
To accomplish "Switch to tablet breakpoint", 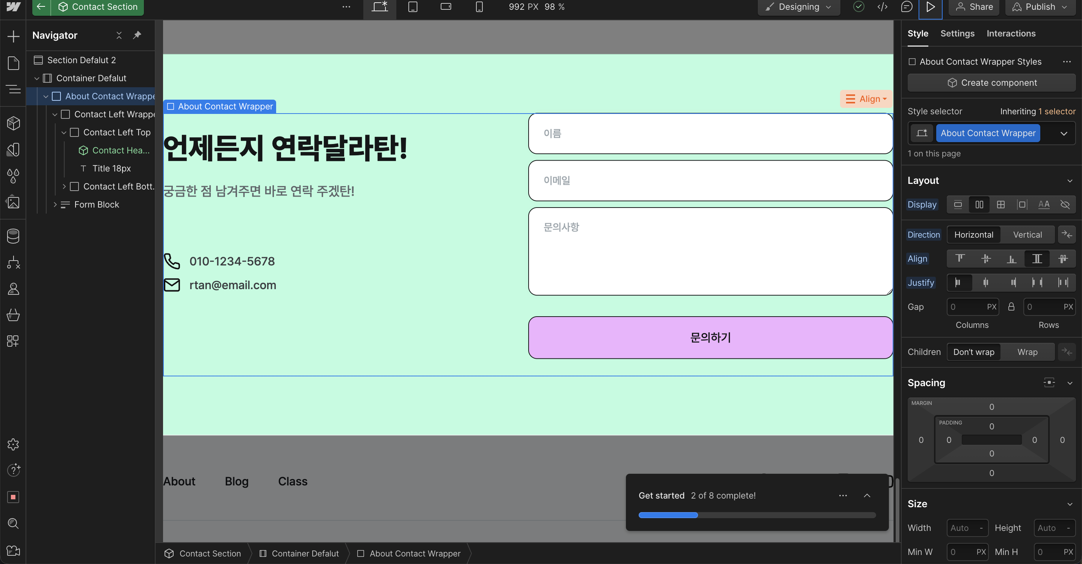I will (x=413, y=7).
